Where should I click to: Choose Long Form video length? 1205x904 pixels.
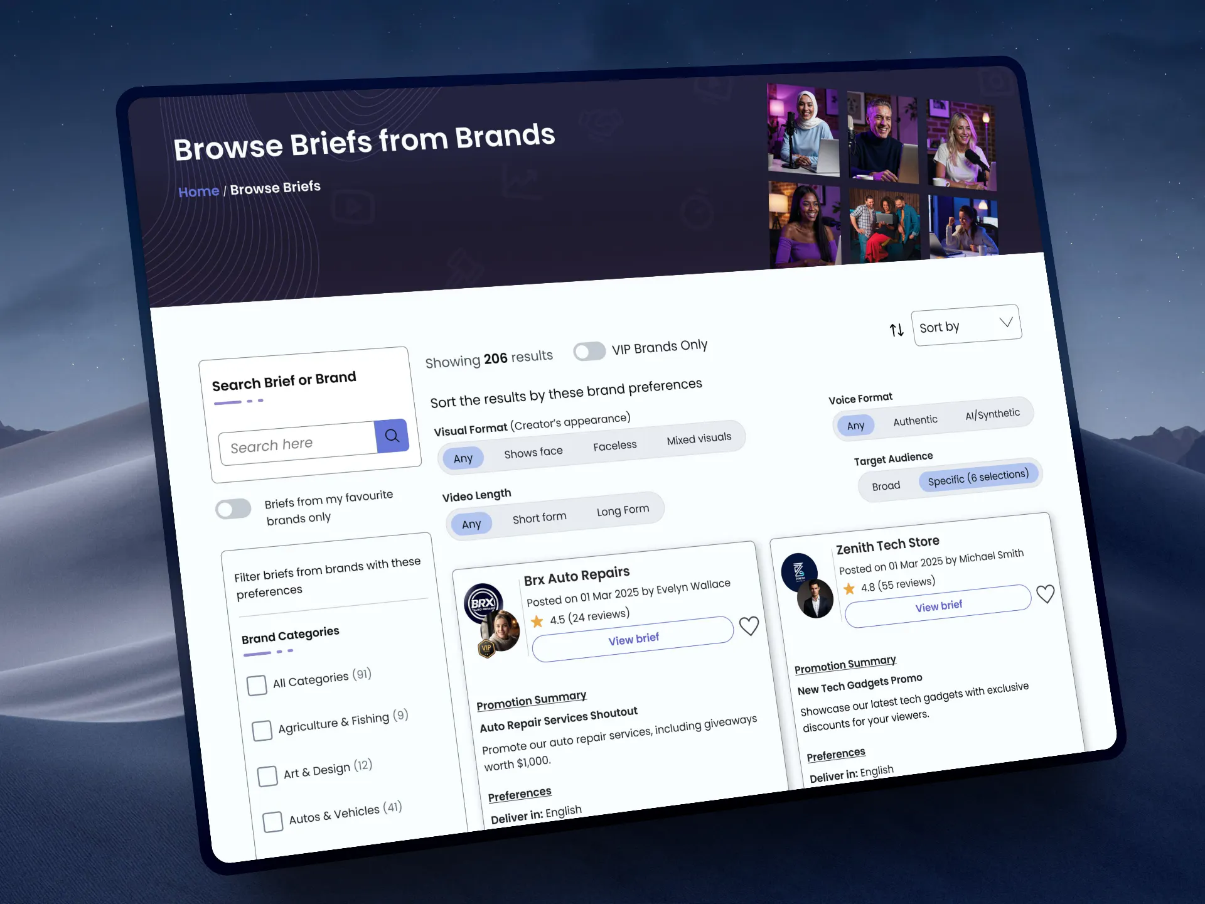pos(623,510)
